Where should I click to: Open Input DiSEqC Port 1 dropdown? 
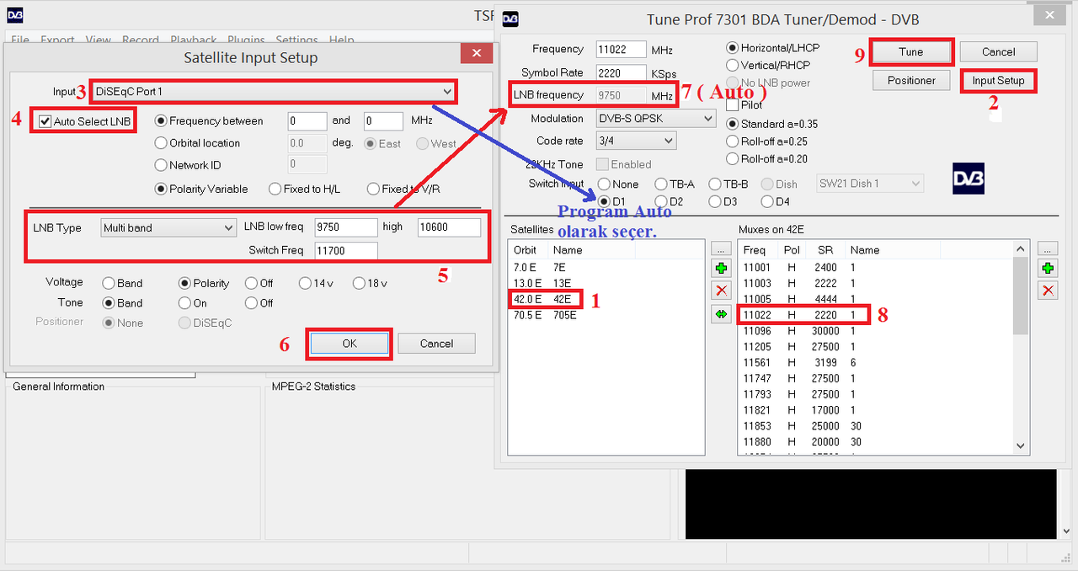coord(273,91)
